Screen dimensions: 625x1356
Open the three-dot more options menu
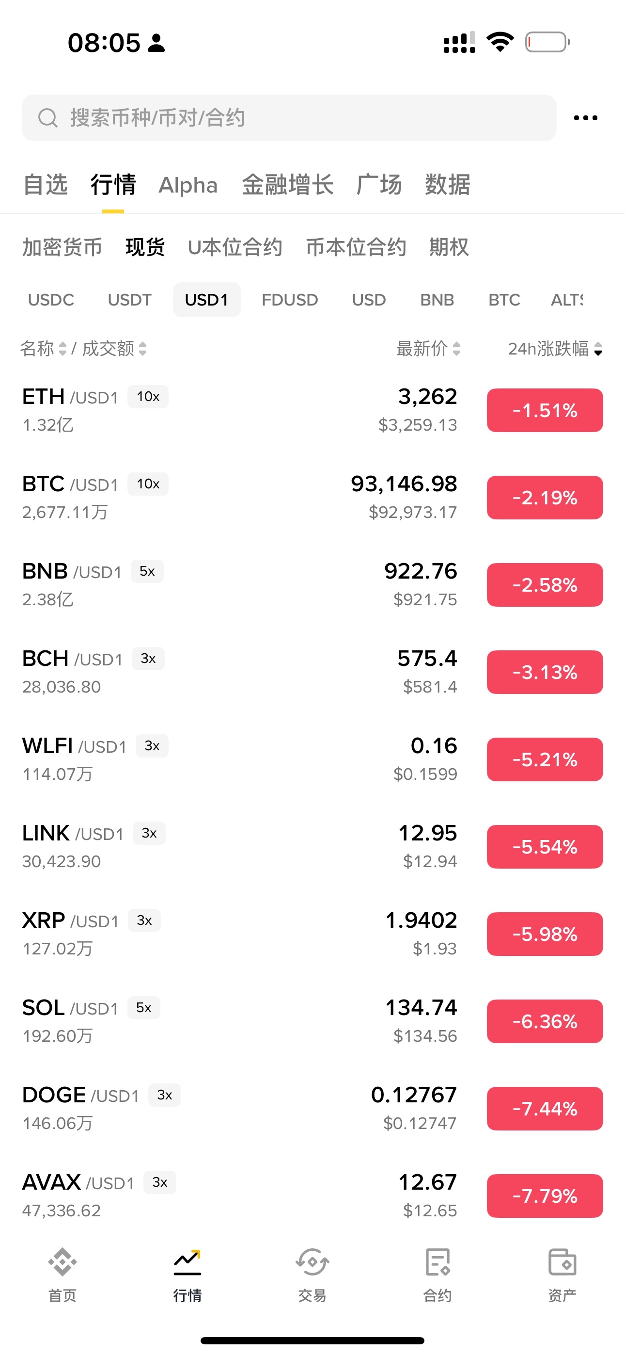[x=585, y=118]
